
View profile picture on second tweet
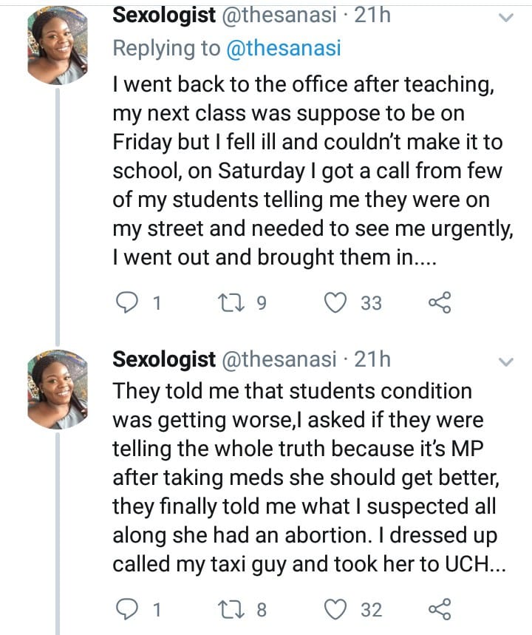[x=57, y=389]
